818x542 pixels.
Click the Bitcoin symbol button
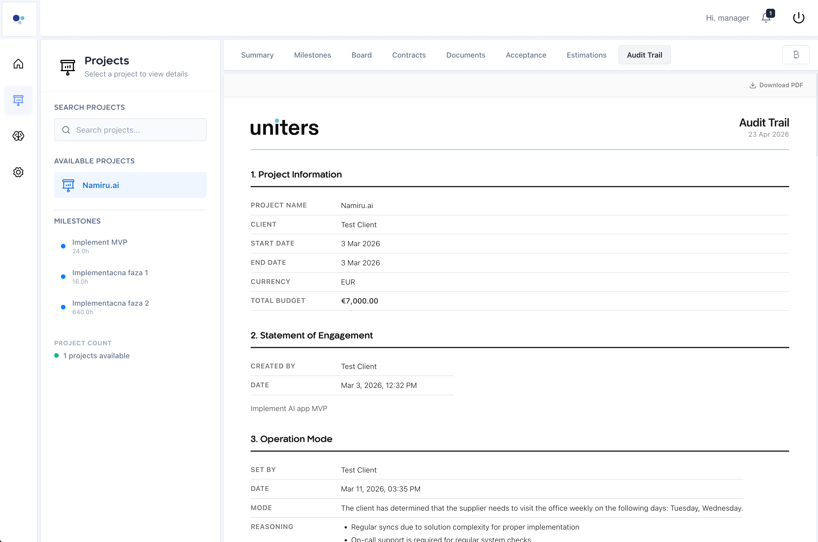point(796,55)
